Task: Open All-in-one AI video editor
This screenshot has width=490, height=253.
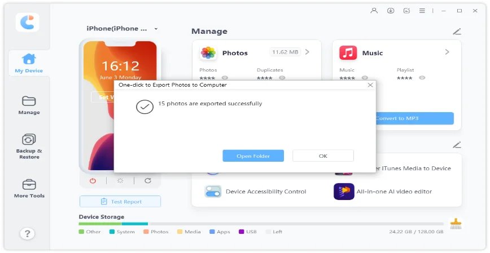Action: [395, 192]
